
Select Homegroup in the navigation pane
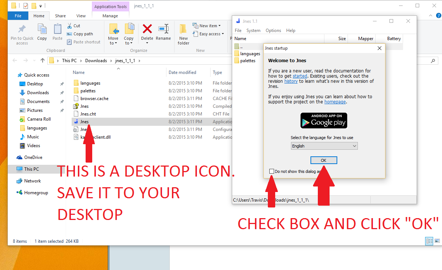coord(36,193)
